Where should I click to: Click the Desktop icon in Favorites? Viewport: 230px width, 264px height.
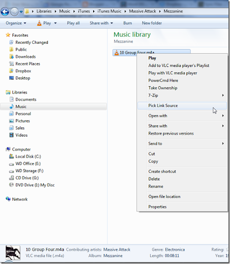[x=11, y=78]
